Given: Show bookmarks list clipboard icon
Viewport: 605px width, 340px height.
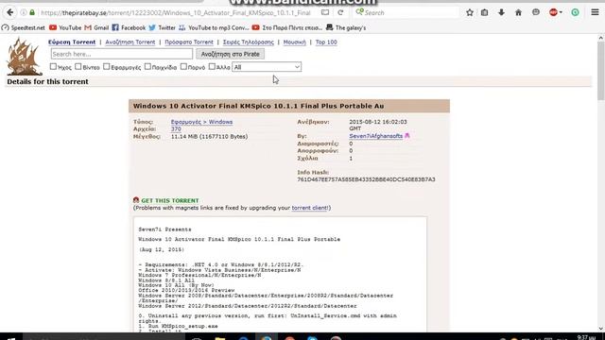Looking at the screenshot, I should point(485,12).
